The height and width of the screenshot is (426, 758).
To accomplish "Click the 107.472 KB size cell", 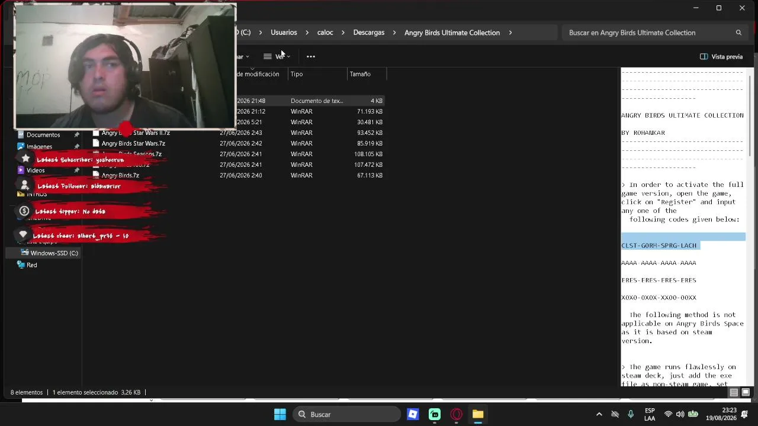I will [x=368, y=164].
